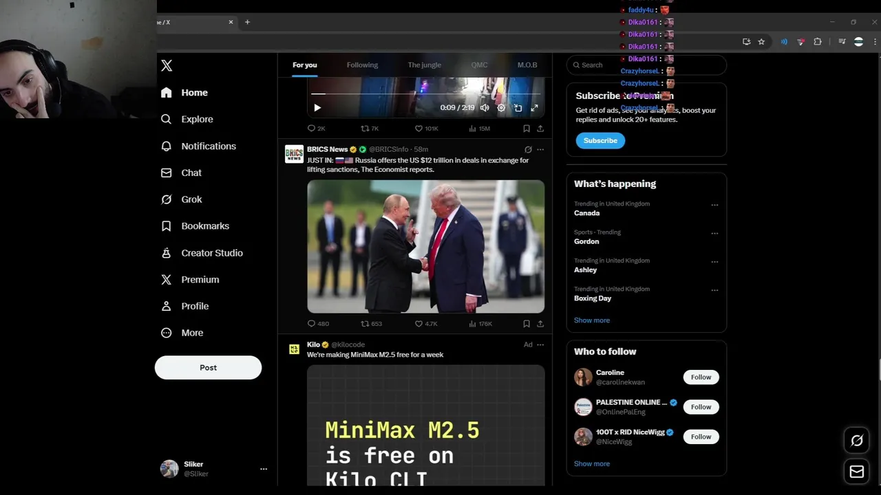Click the X logo at top left
The image size is (881, 495).
coord(167,65)
